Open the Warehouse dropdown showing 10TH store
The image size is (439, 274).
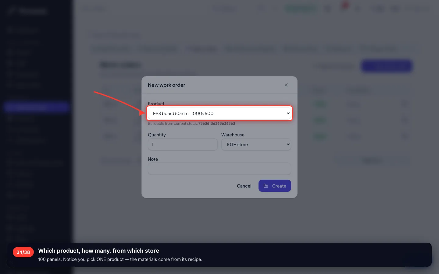point(256,145)
